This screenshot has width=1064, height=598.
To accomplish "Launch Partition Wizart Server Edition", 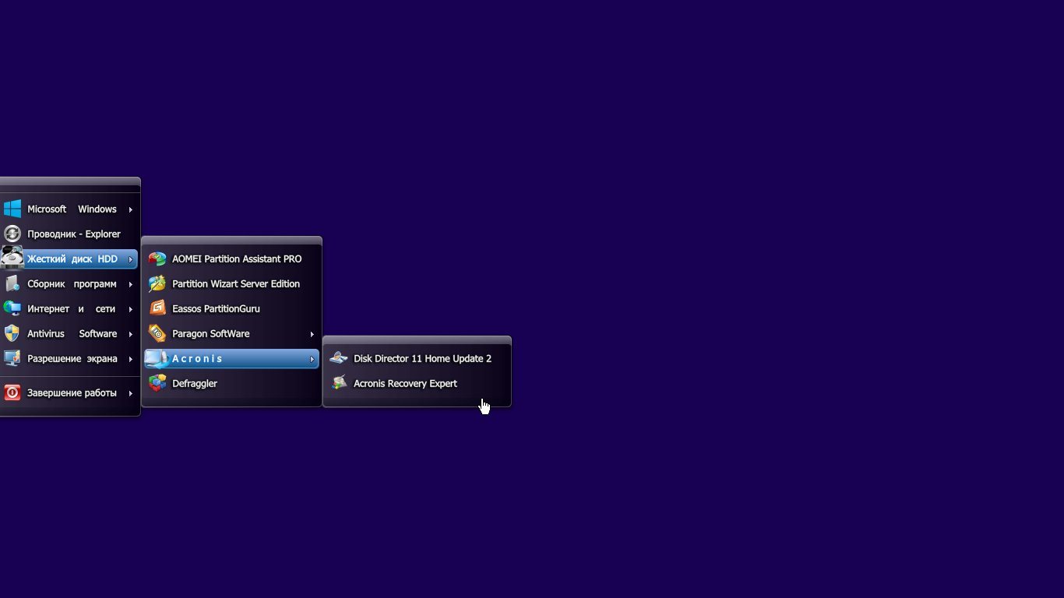I will (x=231, y=283).
